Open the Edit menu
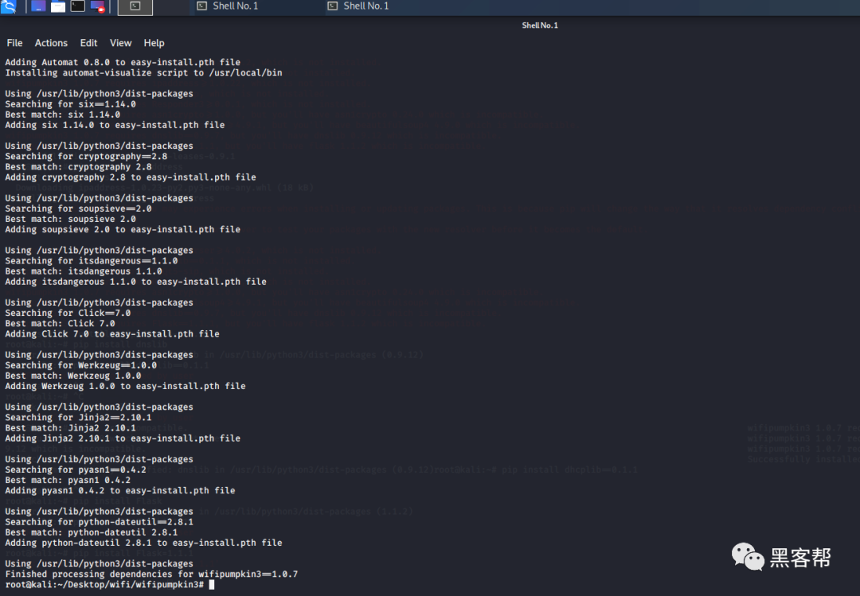The height and width of the screenshot is (596, 860). [x=88, y=43]
